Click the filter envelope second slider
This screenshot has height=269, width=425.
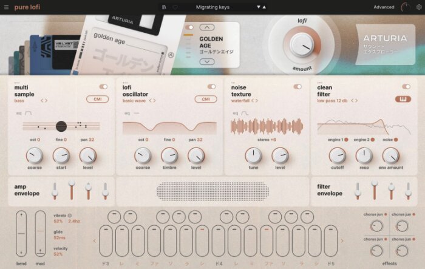click(375, 190)
